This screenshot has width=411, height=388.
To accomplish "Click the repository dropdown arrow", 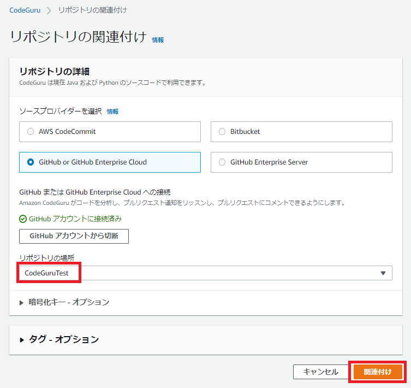I will pos(383,273).
